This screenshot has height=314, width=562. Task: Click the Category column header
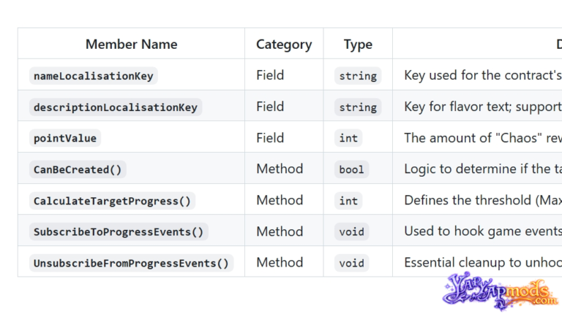(284, 44)
